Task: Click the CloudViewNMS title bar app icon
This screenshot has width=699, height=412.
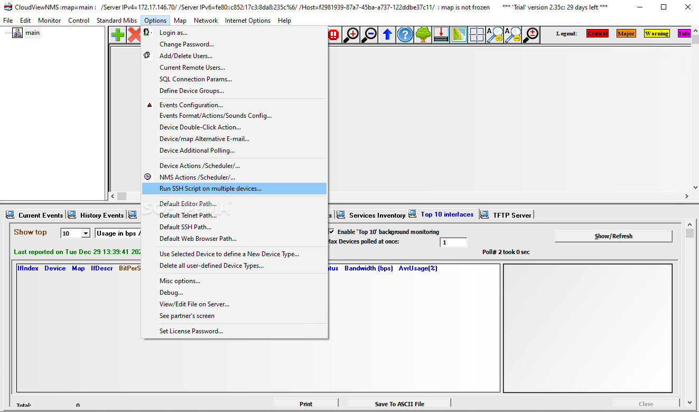Action: point(8,7)
